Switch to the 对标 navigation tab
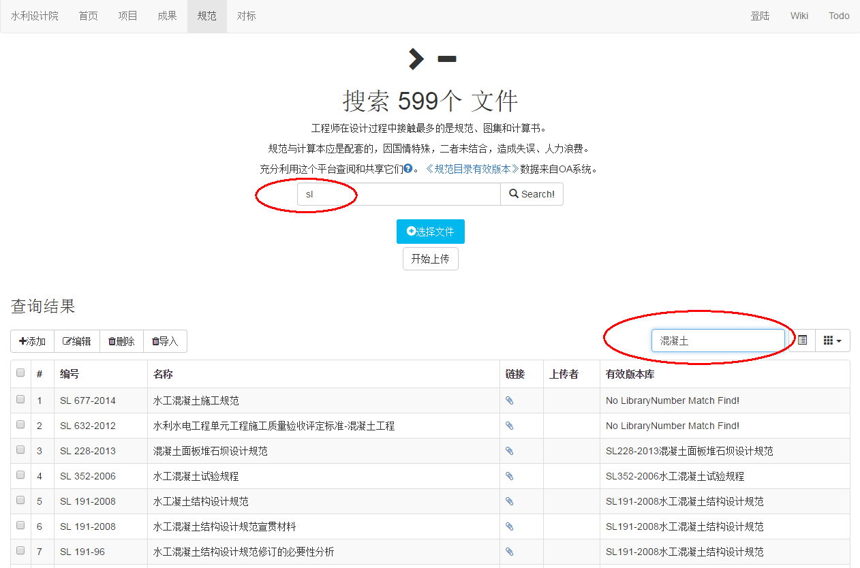This screenshot has height=568, width=860. [x=246, y=16]
